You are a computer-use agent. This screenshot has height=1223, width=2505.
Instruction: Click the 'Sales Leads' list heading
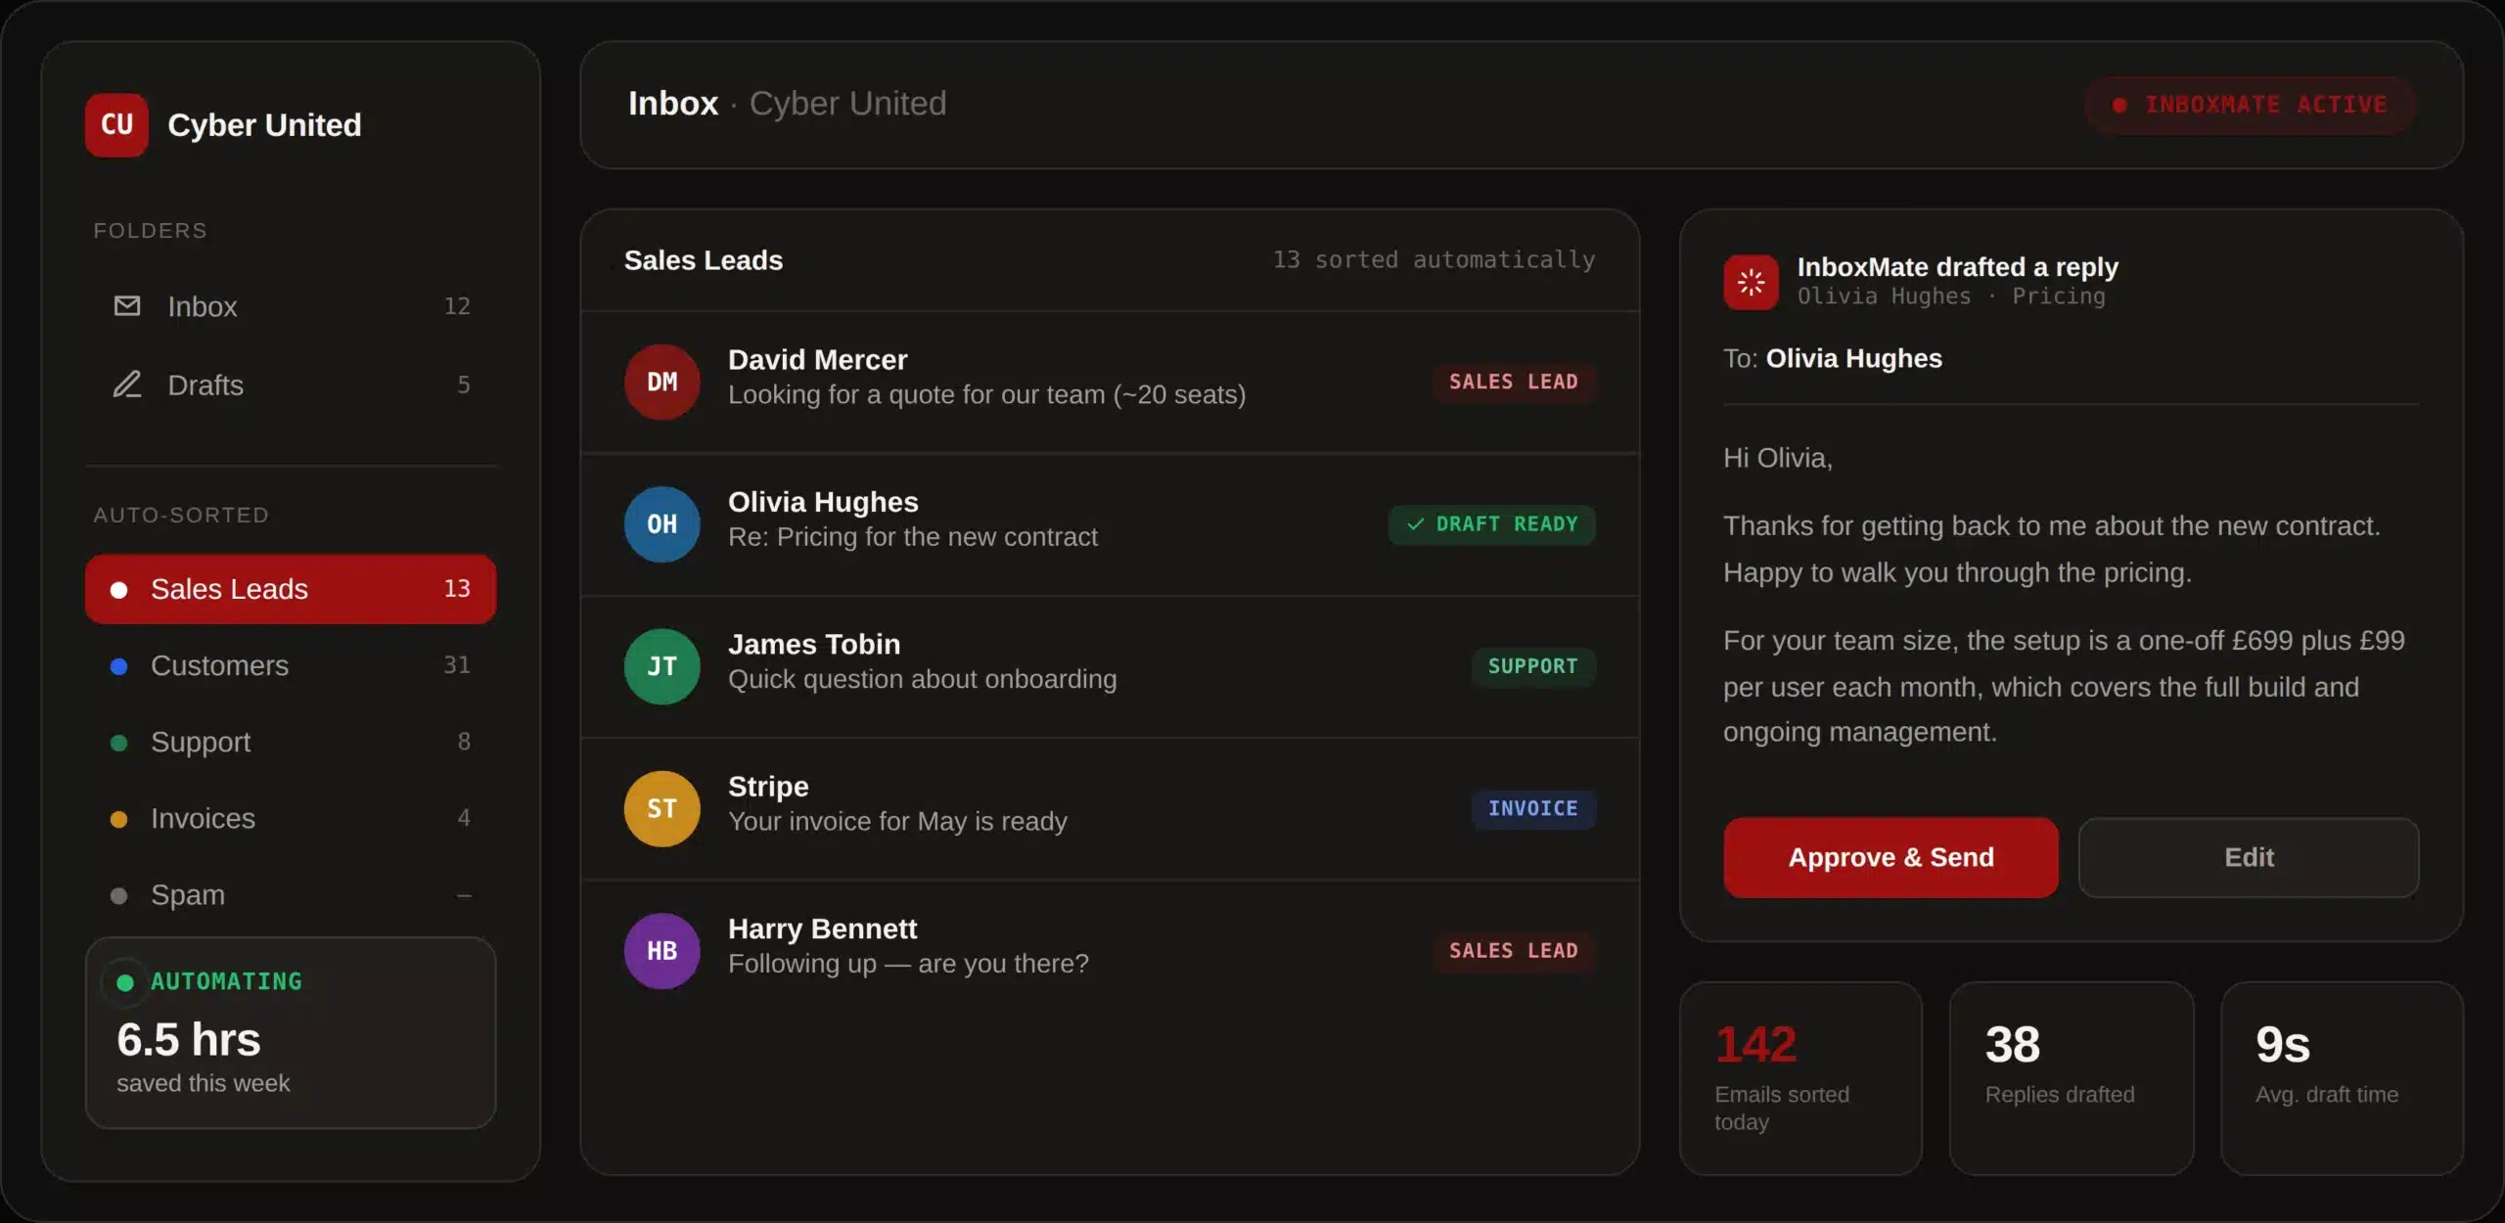(x=704, y=260)
